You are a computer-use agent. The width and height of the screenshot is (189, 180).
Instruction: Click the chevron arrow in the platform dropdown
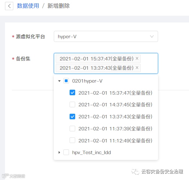point(152,36)
